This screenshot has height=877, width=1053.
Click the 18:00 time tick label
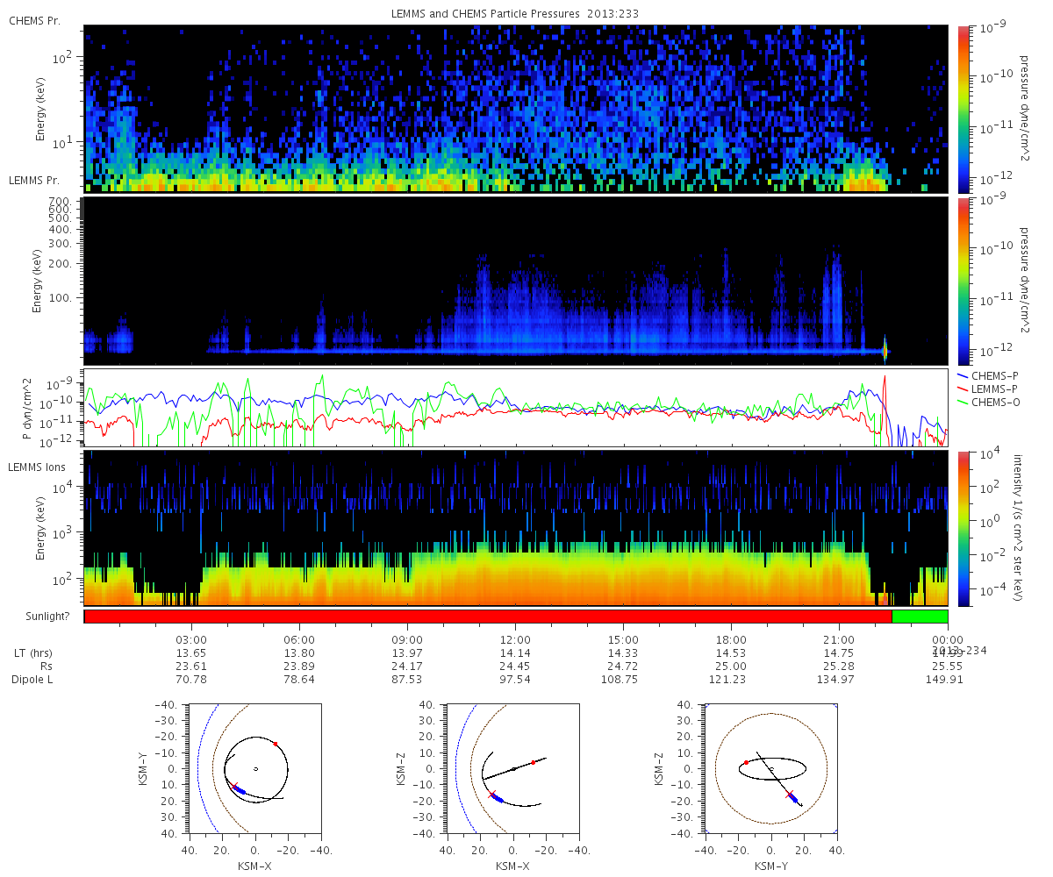[x=731, y=640]
